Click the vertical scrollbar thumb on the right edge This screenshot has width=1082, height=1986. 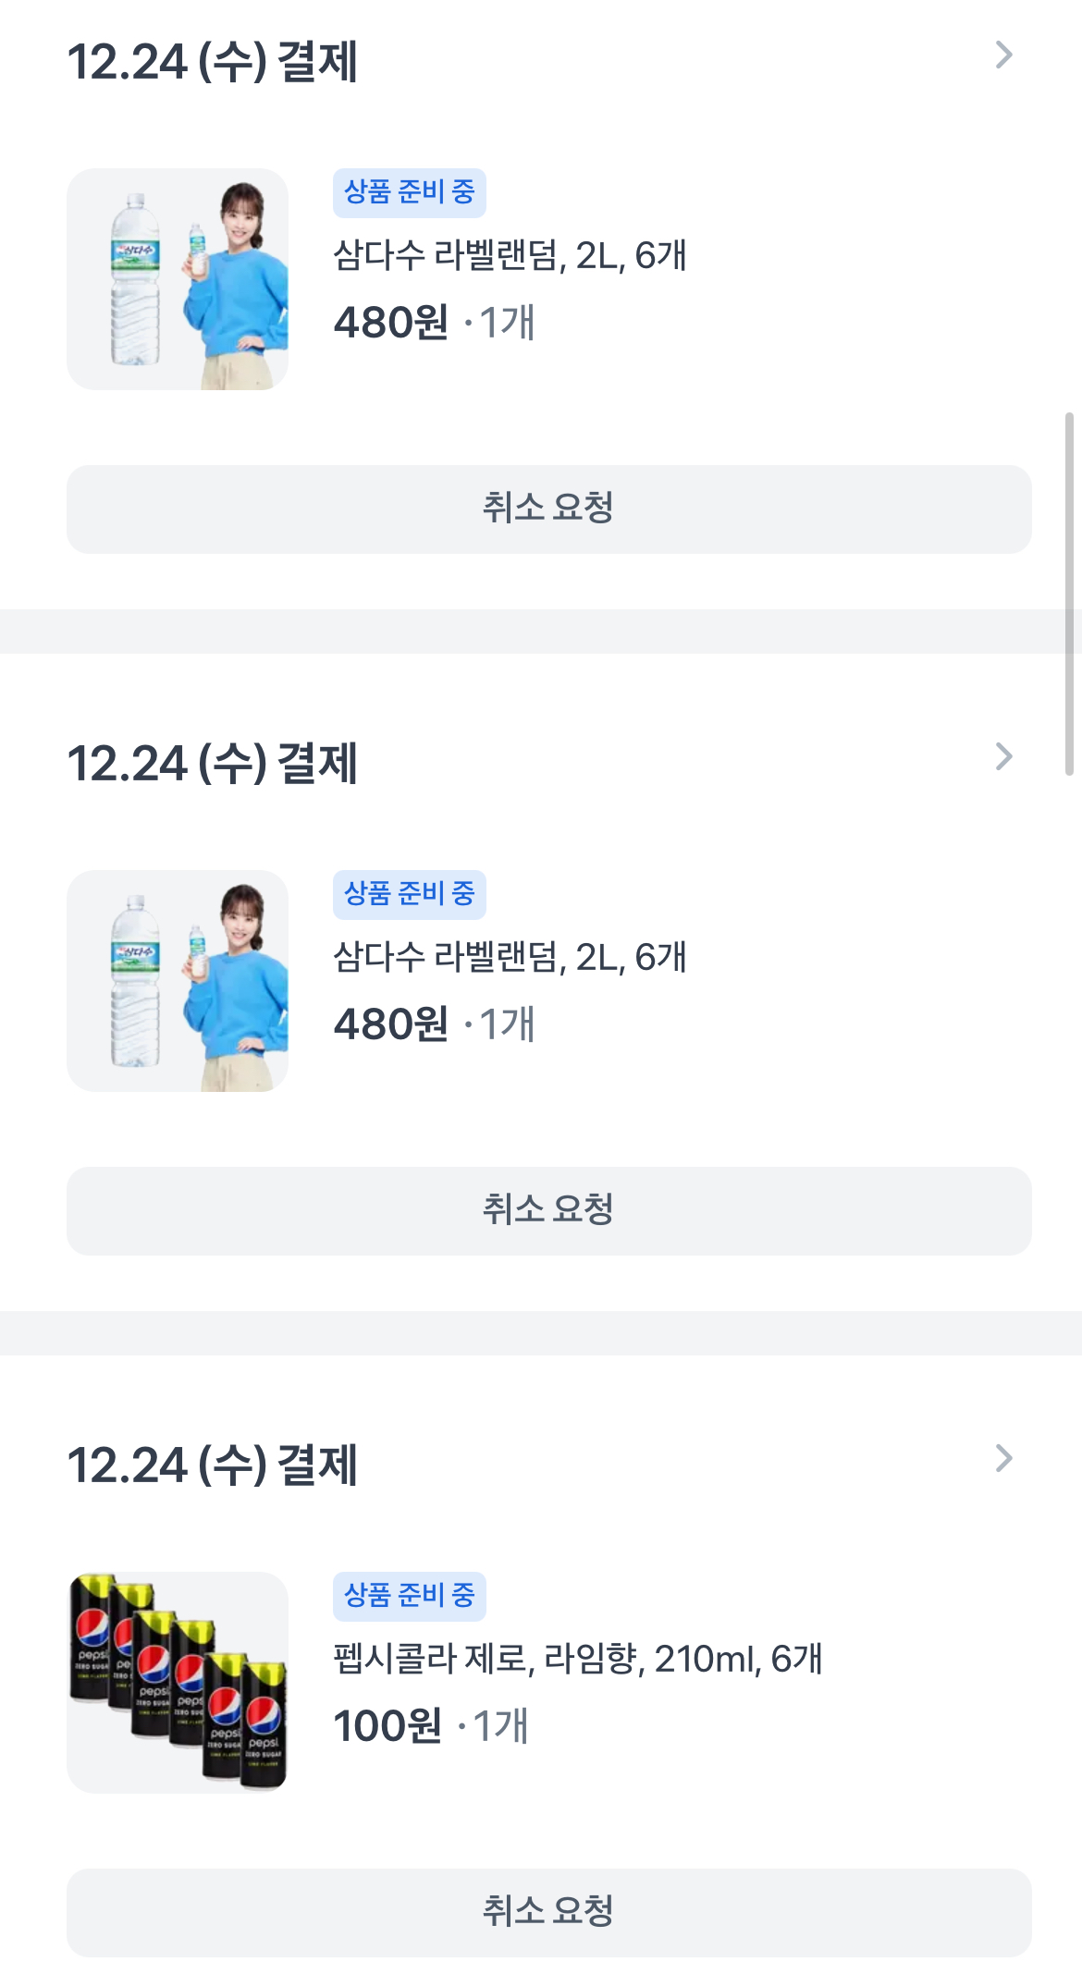coord(1069,592)
